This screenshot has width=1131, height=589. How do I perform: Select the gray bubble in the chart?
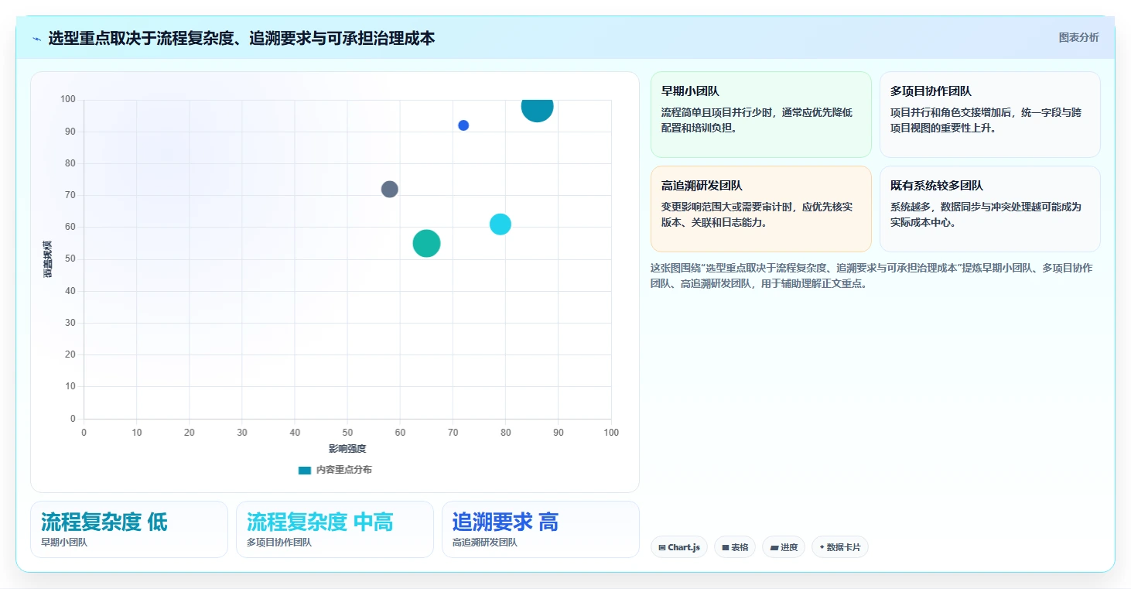(390, 189)
